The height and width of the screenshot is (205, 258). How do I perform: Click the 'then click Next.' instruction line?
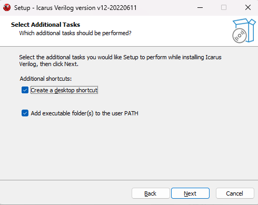[59, 64]
